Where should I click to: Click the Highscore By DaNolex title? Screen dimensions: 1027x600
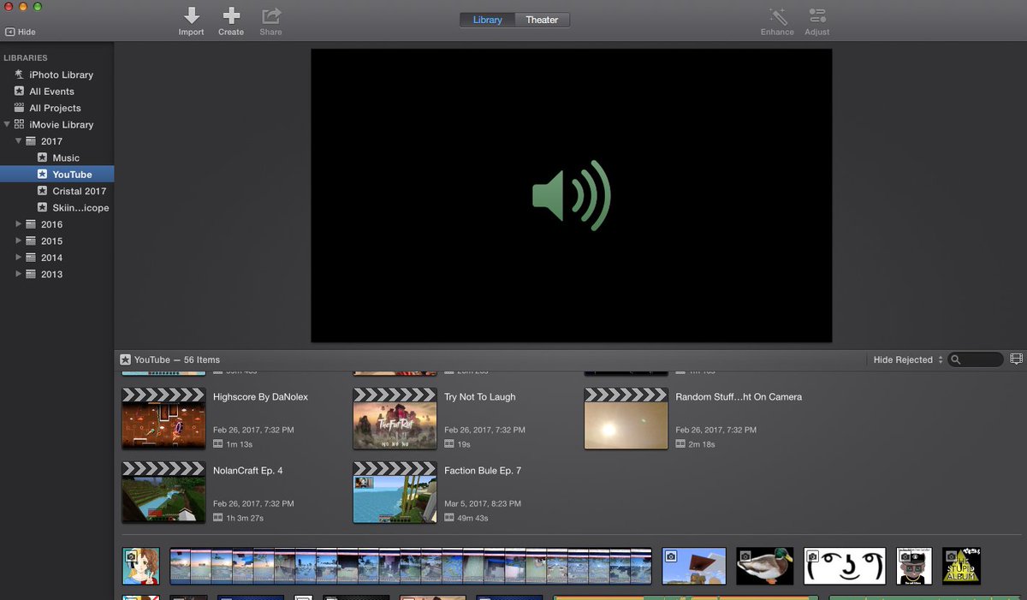pos(260,397)
